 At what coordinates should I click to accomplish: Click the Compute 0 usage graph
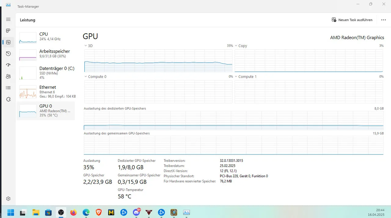tap(158, 92)
